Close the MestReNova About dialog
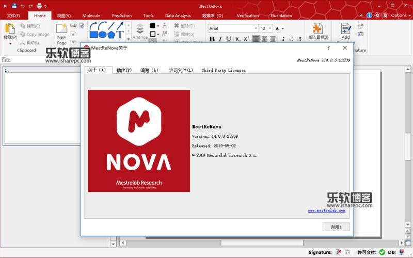 click(345, 47)
